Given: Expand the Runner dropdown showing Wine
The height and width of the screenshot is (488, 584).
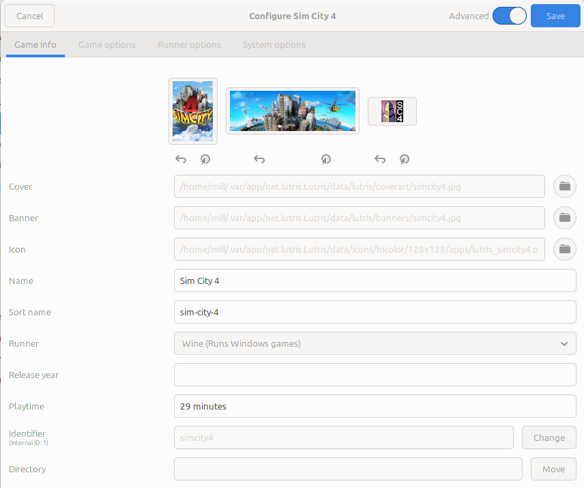Looking at the screenshot, I should [x=375, y=343].
